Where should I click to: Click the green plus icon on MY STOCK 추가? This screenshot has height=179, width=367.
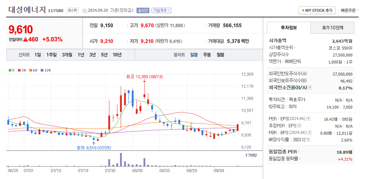303,10
